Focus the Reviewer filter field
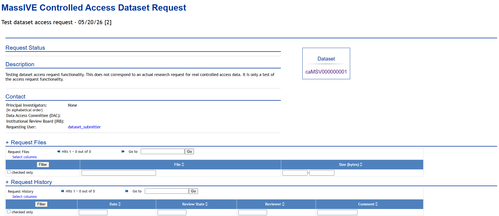Image resolution: width=499 pixels, height=216 pixels. coord(253,212)
